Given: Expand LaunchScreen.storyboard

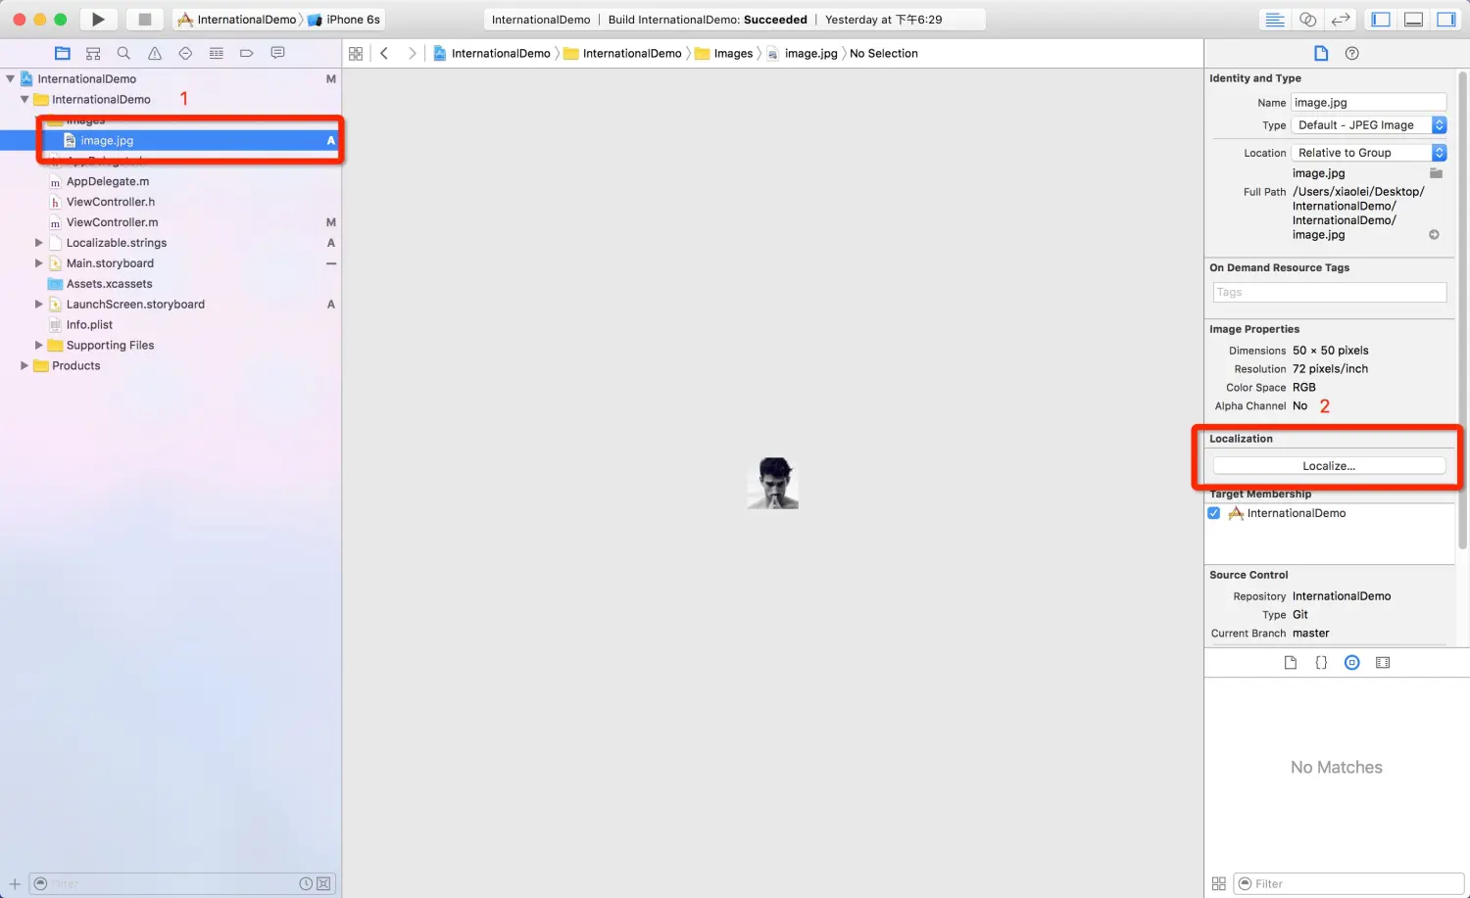Looking at the screenshot, I should pos(39,305).
